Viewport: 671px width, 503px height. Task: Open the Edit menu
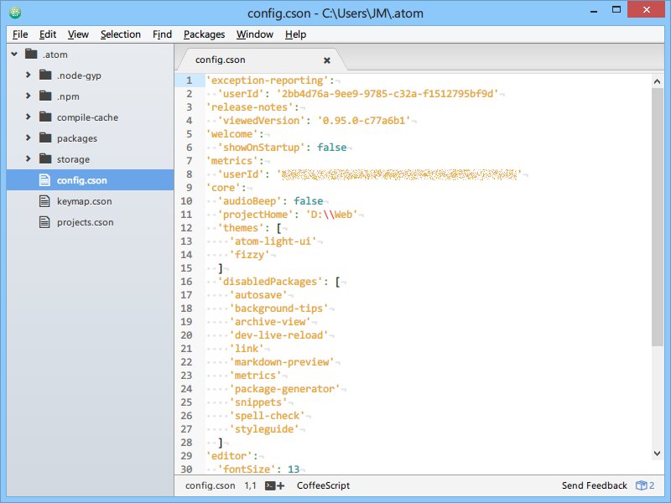pos(48,34)
